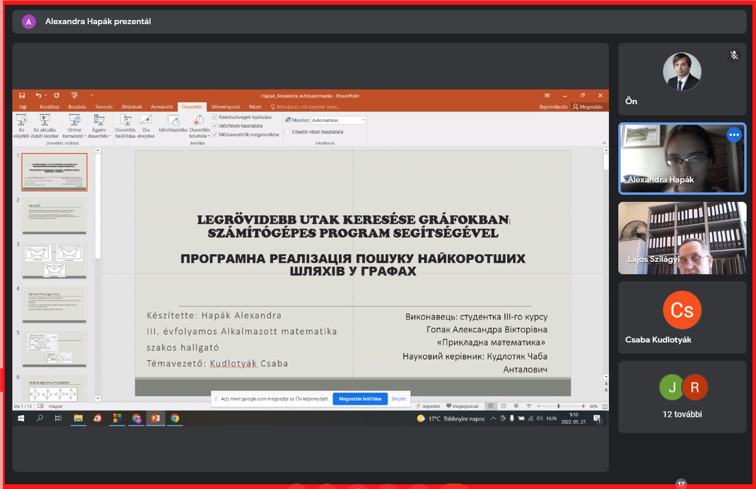The width and height of the screenshot is (756, 489).
Task: Click the save icon in PowerPoint title bar
Action: click(x=22, y=95)
